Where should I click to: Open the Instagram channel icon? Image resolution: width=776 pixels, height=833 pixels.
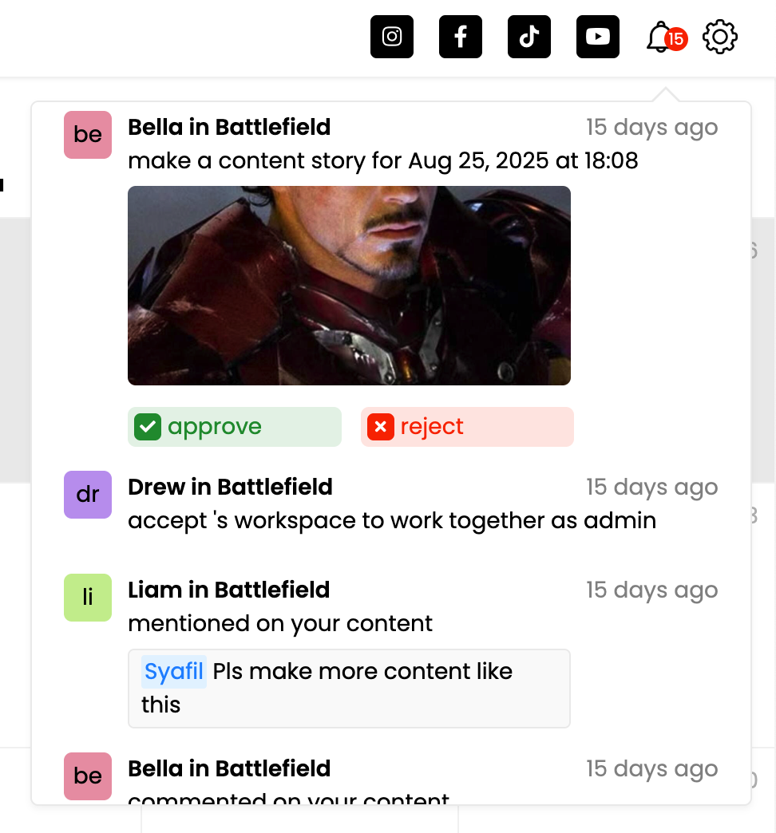pos(392,37)
